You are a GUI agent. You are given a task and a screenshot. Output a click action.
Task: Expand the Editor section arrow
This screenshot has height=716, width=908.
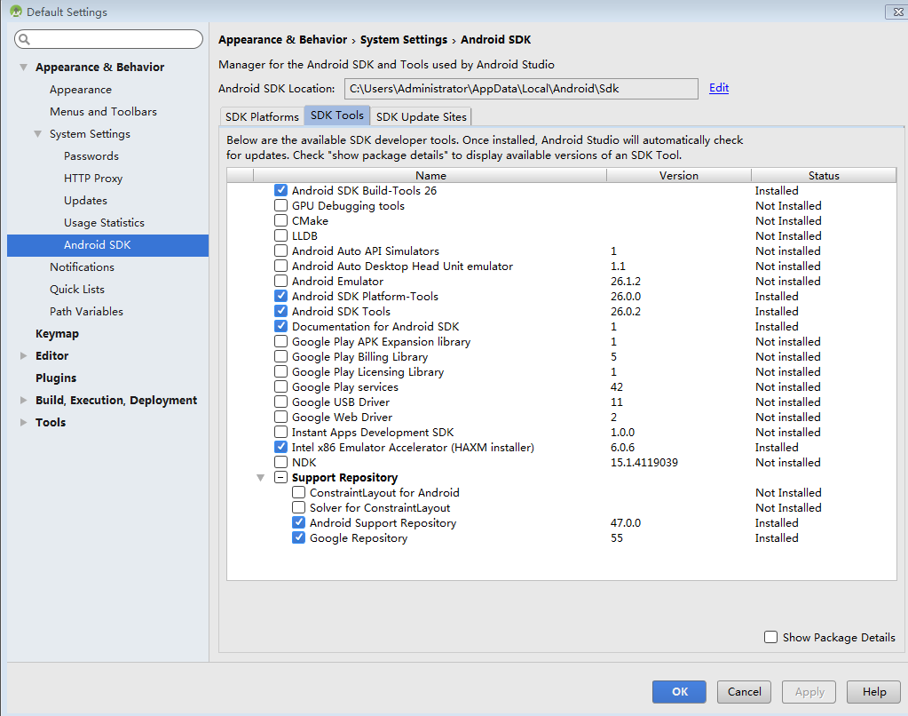(24, 356)
